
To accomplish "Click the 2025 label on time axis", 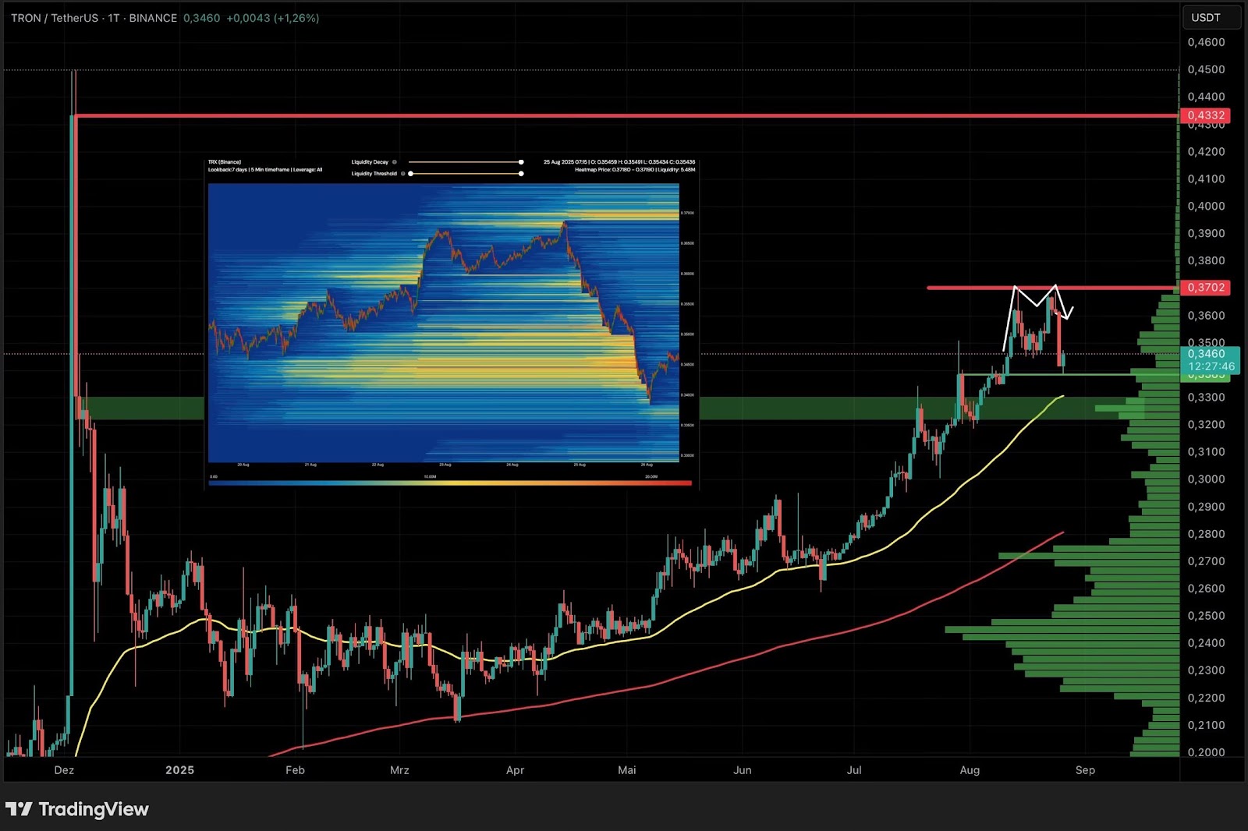I will coord(179,770).
